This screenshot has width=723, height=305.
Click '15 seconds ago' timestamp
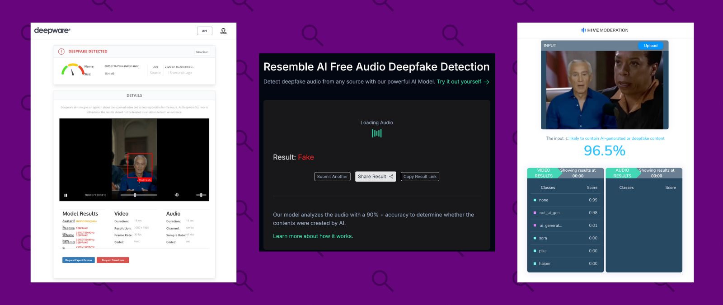[x=179, y=73]
